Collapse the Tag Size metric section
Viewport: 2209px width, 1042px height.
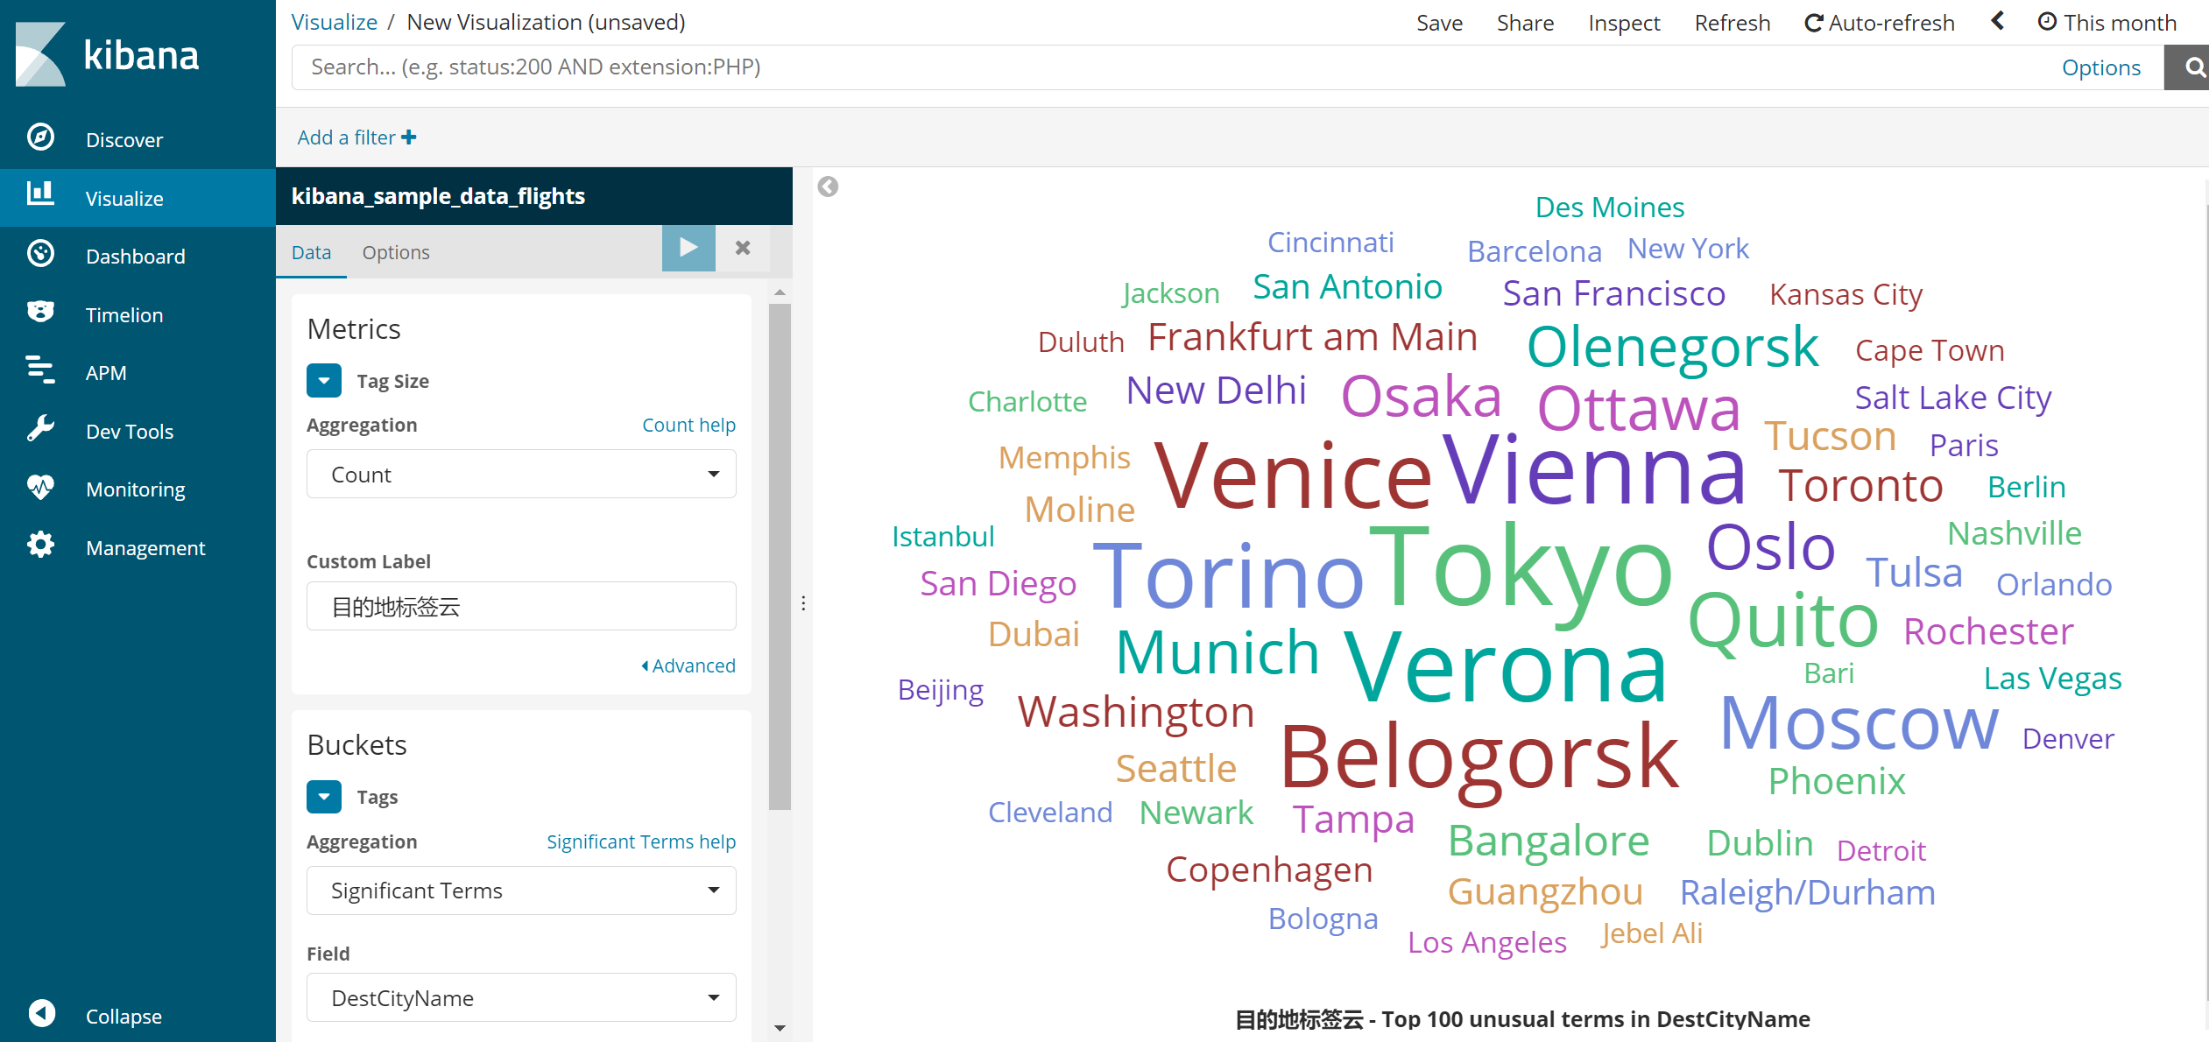click(x=324, y=381)
